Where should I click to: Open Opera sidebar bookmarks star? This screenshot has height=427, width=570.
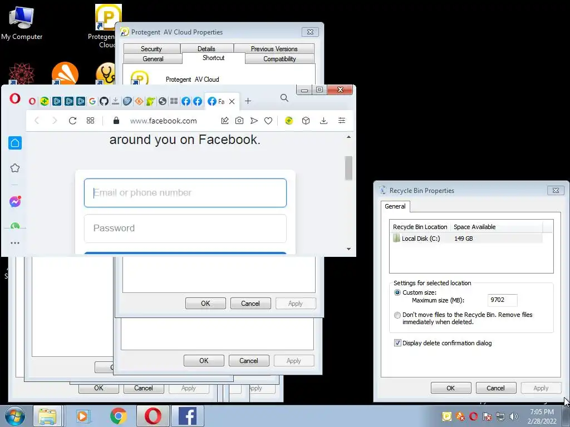point(15,168)
